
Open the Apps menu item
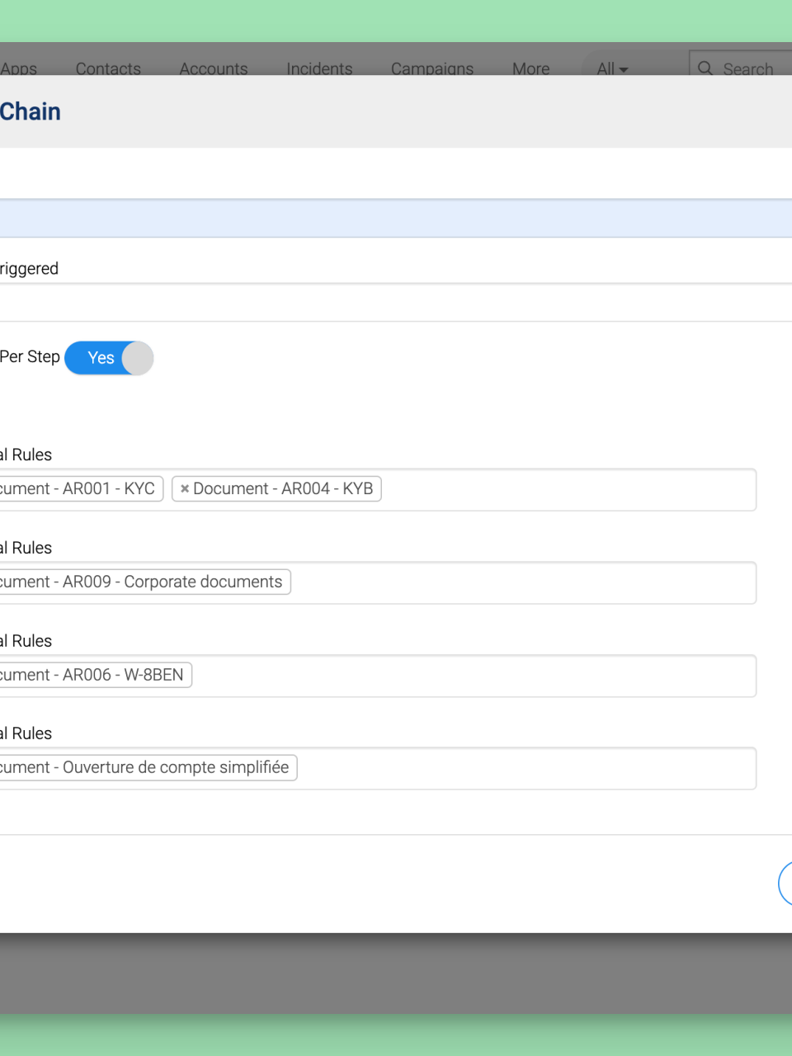[19, 68]
